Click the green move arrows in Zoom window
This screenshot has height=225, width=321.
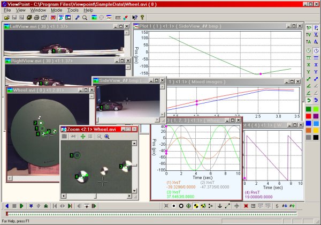82,137
